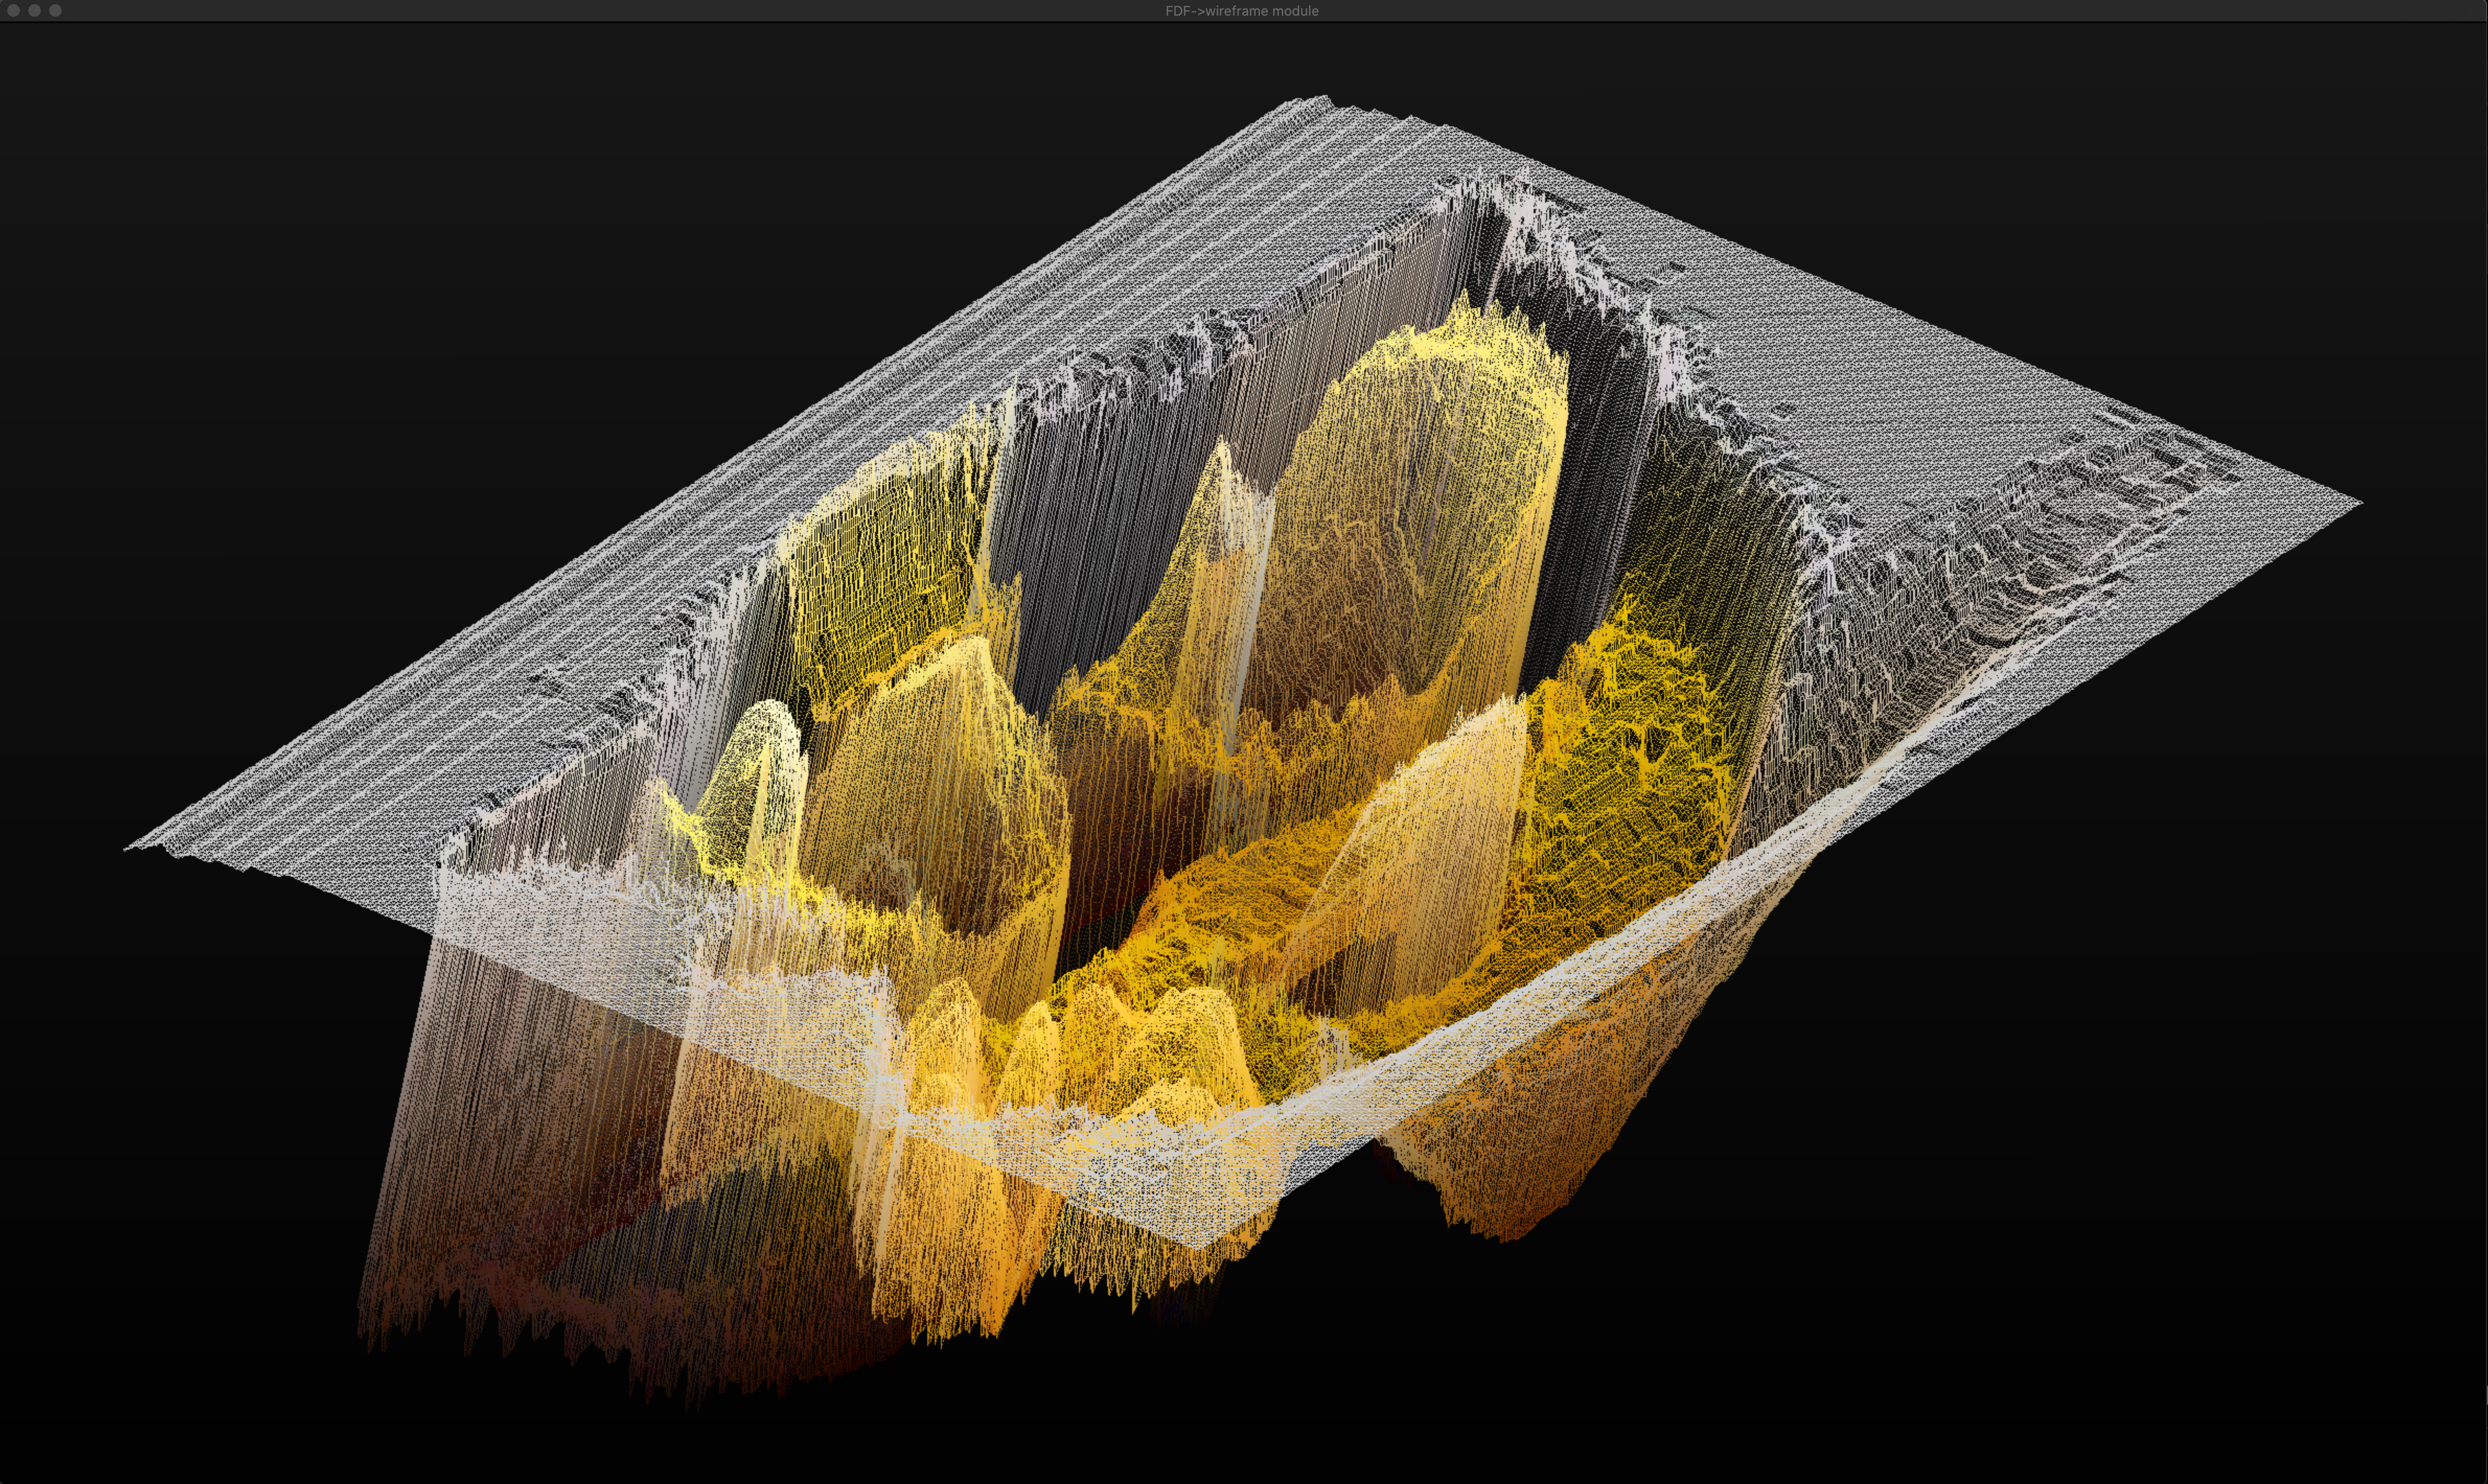Click the window zoom button
The height and width of the screenshot is (1484, 2488).
[55, 10]
